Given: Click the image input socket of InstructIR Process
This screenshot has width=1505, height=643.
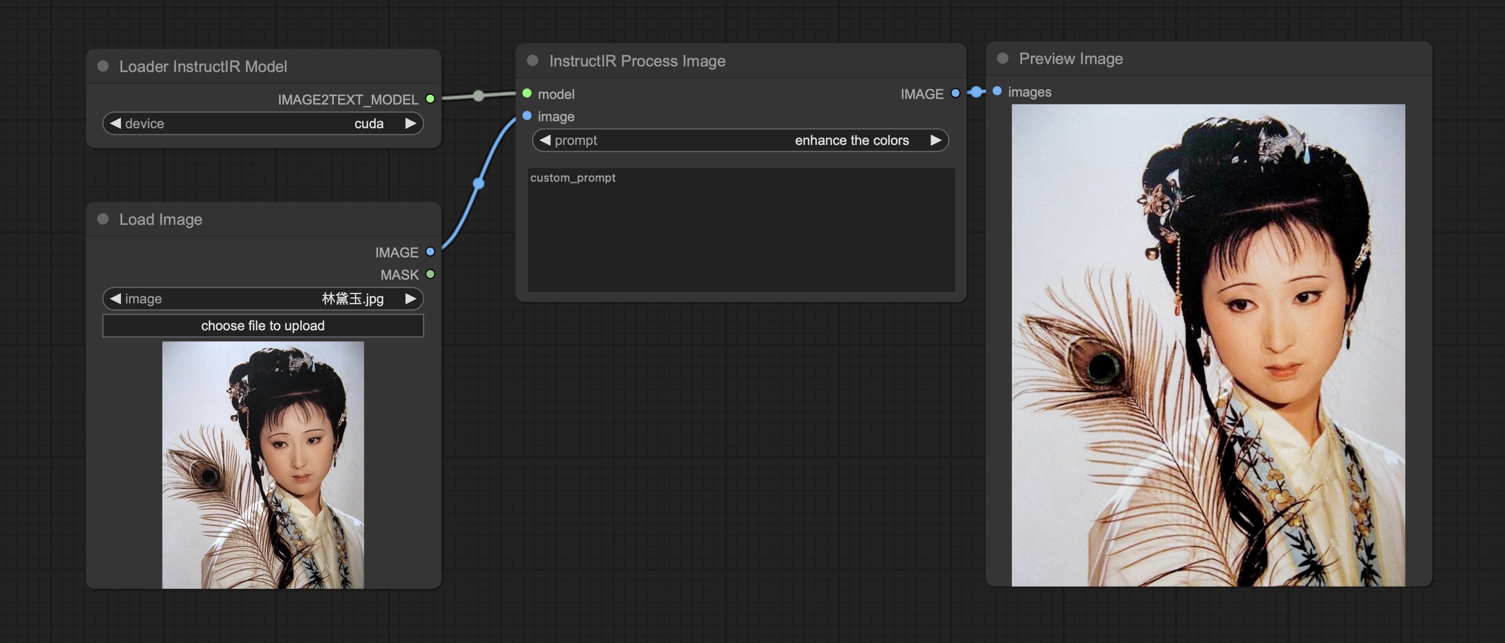Looking at the screenshot, I should (x=527, y=116).
